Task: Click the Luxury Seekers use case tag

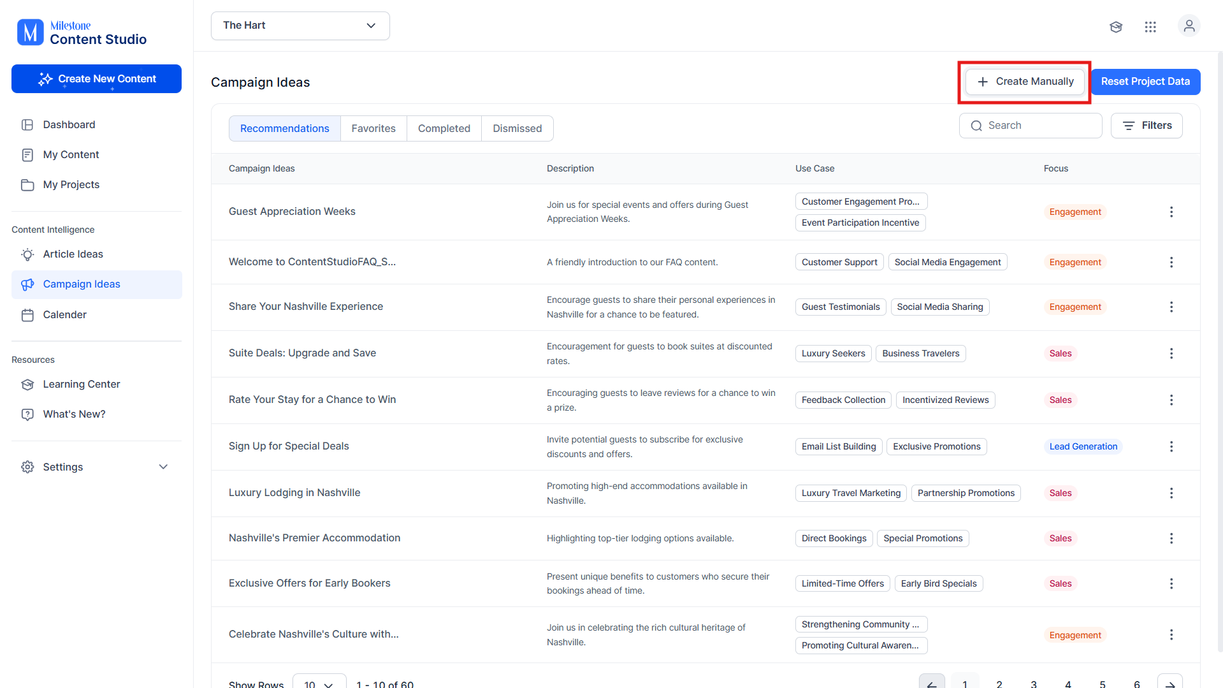Action: pyautogui.click(x=834, y=354)
